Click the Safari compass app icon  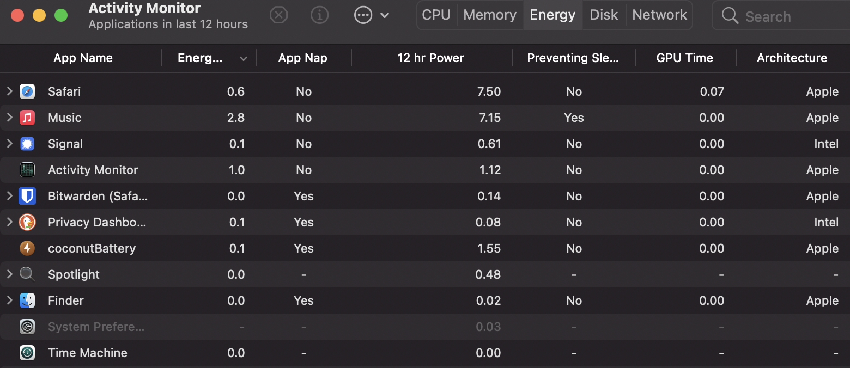coord(27,91)
